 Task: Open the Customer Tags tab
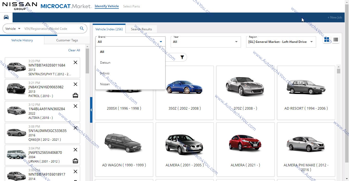coord(67,40)
